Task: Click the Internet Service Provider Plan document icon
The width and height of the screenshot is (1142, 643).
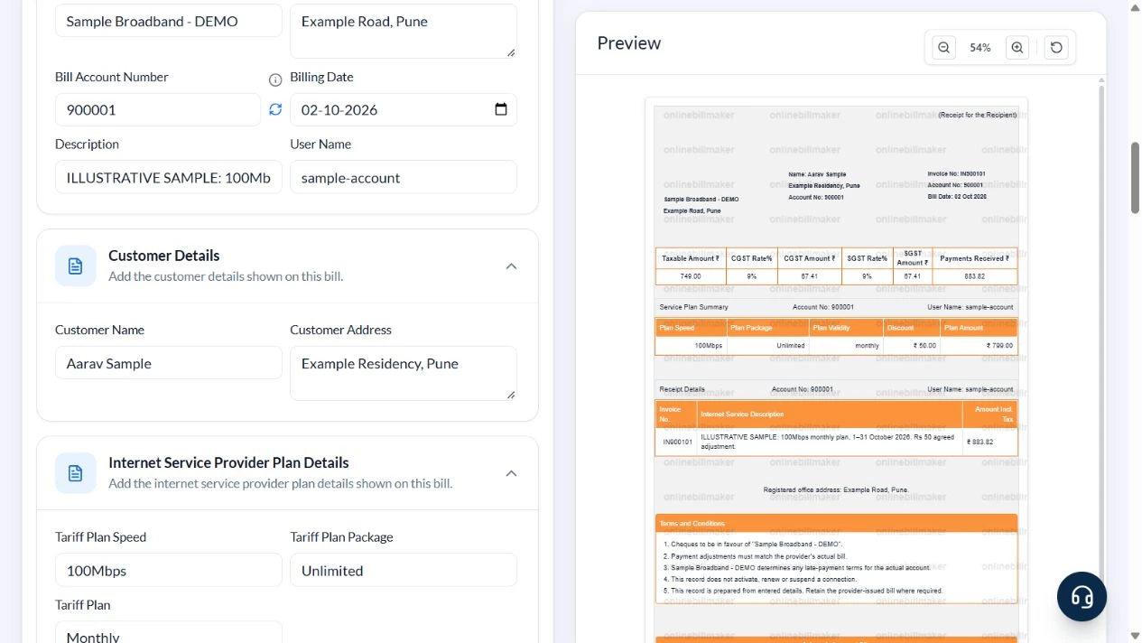Action: tap(76, 473)
